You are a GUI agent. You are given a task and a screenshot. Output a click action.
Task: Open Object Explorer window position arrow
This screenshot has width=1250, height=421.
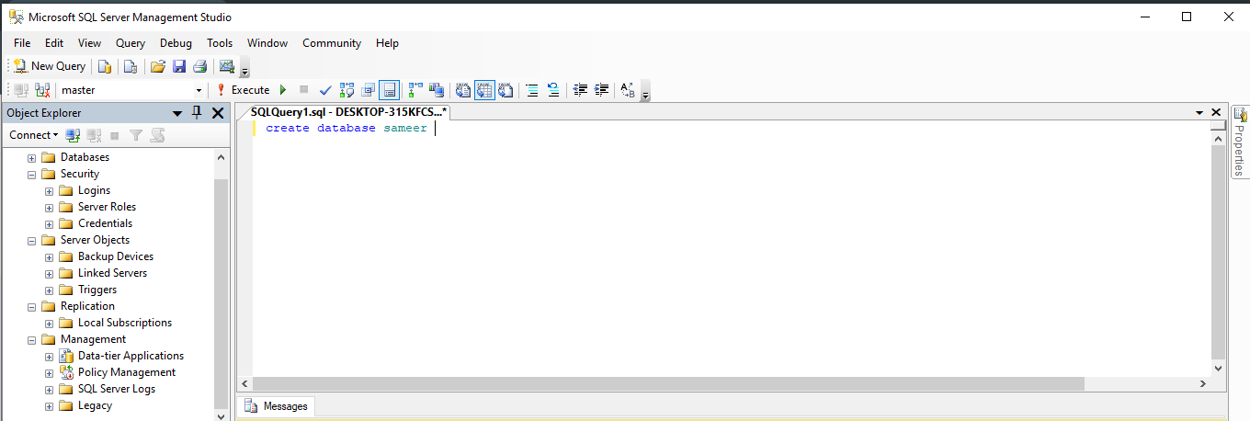click(177, 113)
